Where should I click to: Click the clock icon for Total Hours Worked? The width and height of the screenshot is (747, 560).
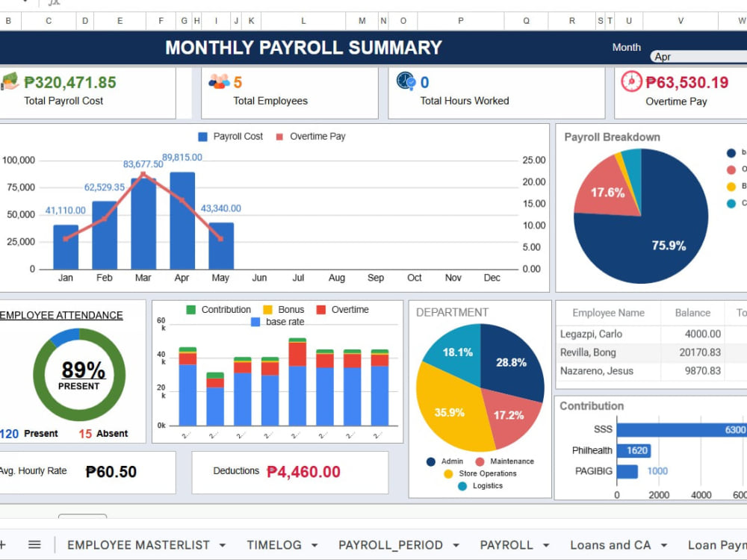click(406, 81)
